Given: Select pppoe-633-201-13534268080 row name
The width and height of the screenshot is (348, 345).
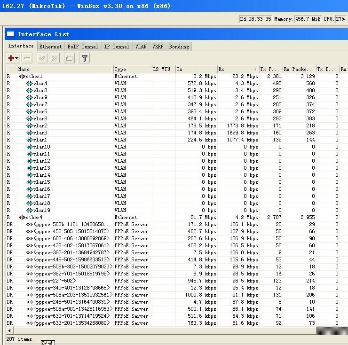Looking at the screenshot, I should point(71,323).
